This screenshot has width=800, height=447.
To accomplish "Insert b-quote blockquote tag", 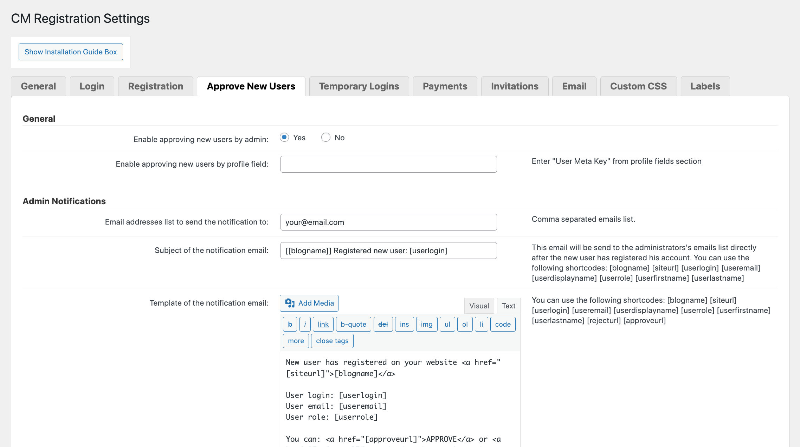I will (353, 324).
